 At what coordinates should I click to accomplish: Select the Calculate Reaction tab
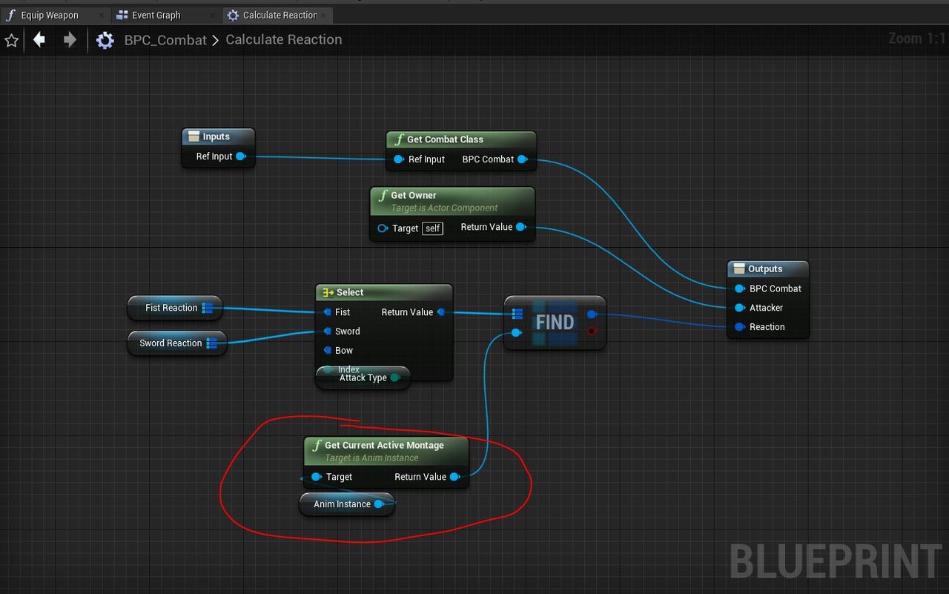click(x=277, y=15)
